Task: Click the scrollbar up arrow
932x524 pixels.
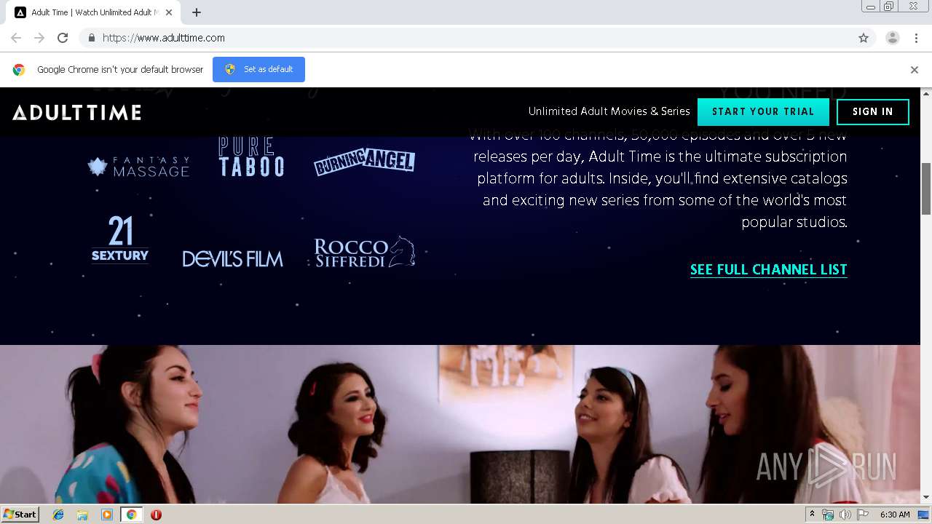Action: pyautogui.click(x=926, y=93)
